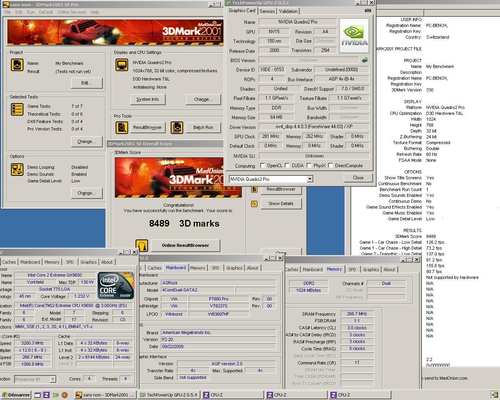Screen dimensions: 500x400
Task: Open System Info in 3DMark2001
Action: (148, 99)
